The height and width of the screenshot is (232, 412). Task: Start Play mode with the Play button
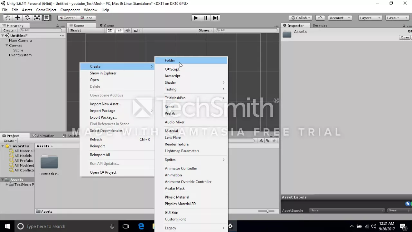coord(196,18)
